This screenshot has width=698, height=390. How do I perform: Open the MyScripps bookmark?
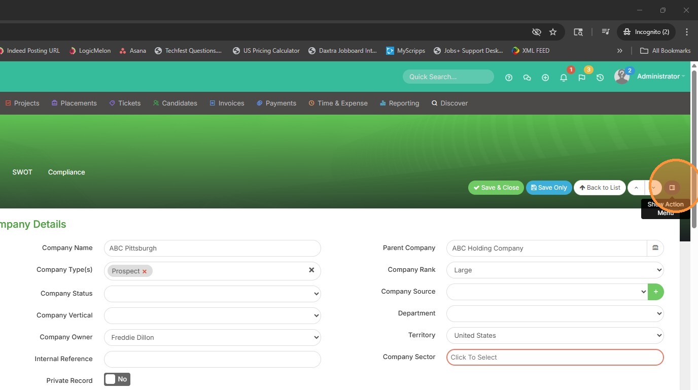point(406,51)
